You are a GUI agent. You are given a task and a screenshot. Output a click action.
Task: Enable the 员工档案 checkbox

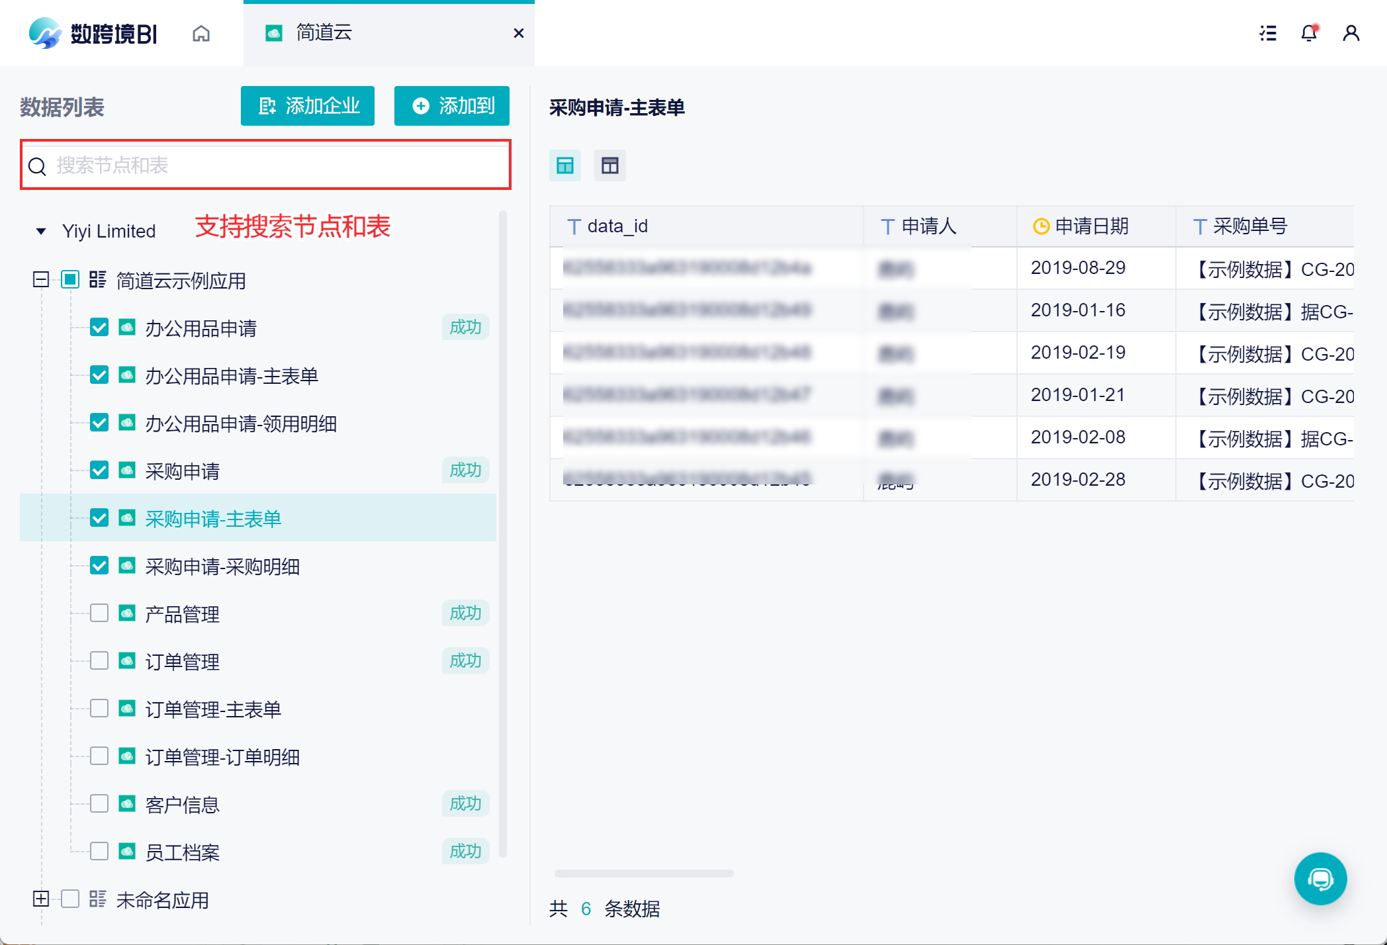coord(99,851)
